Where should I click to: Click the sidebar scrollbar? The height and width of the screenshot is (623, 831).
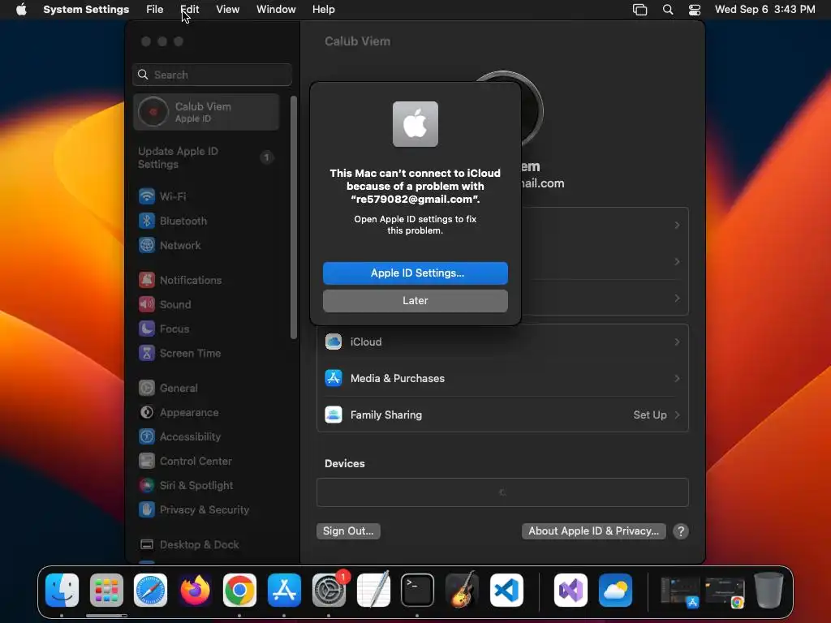(294, 217)
